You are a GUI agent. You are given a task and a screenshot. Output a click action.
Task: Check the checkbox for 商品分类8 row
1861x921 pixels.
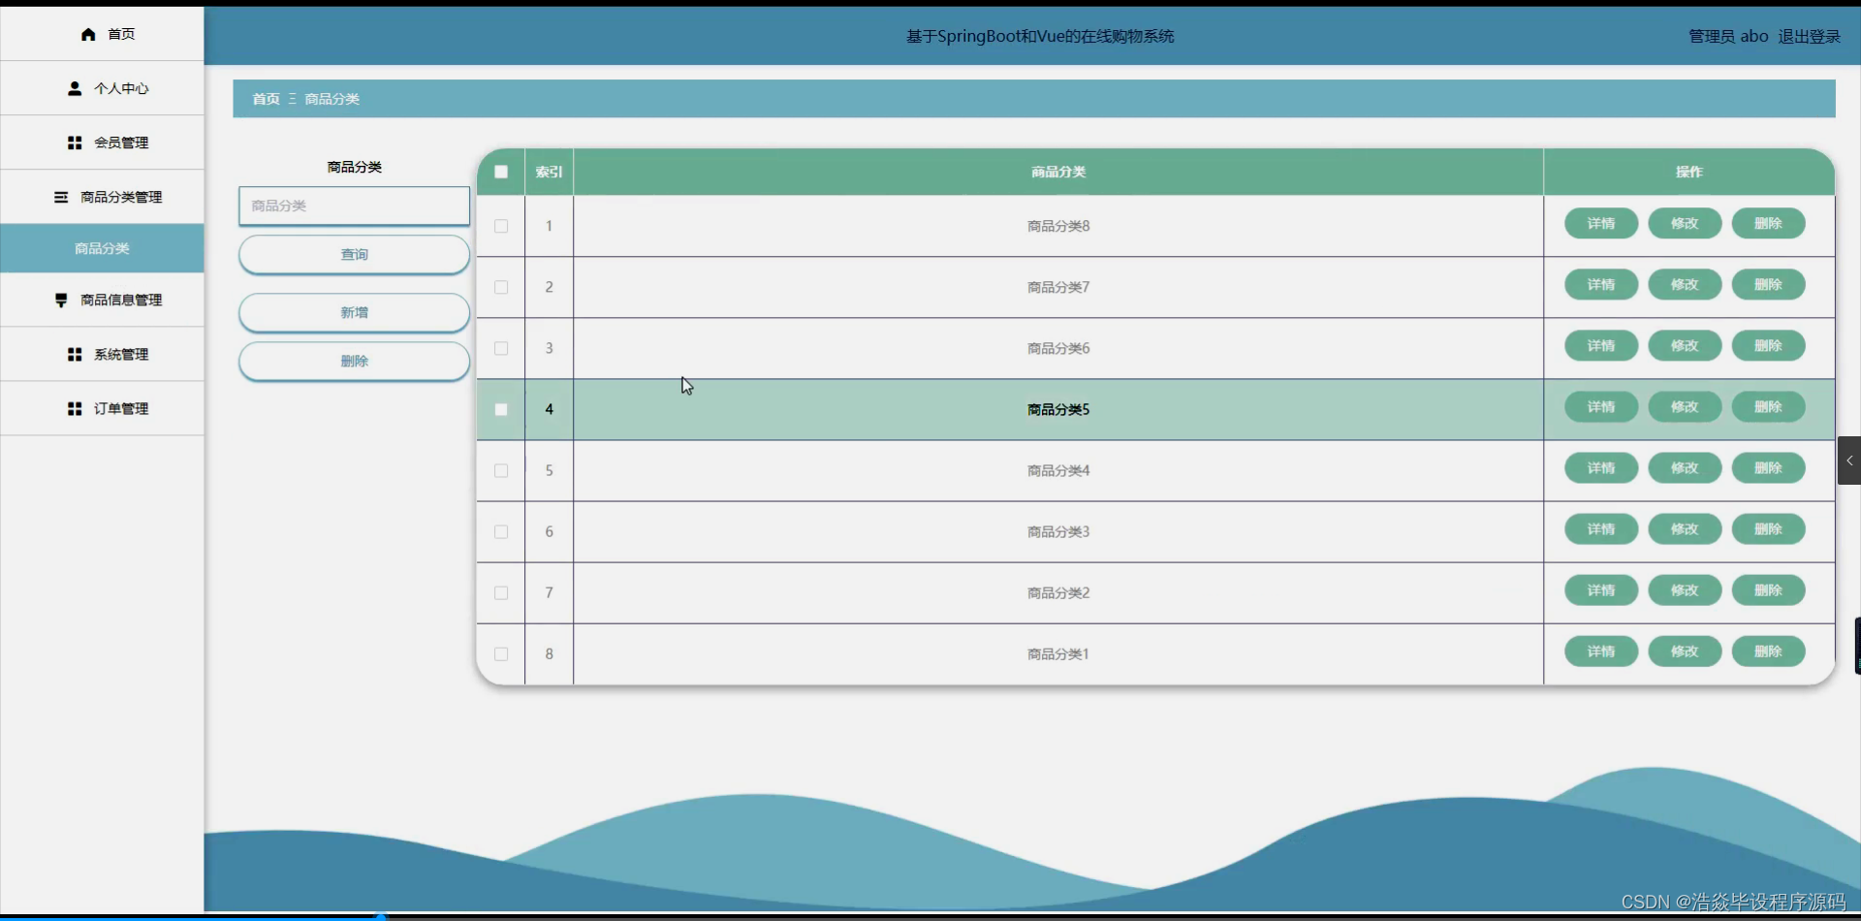[x=500, y=226]
